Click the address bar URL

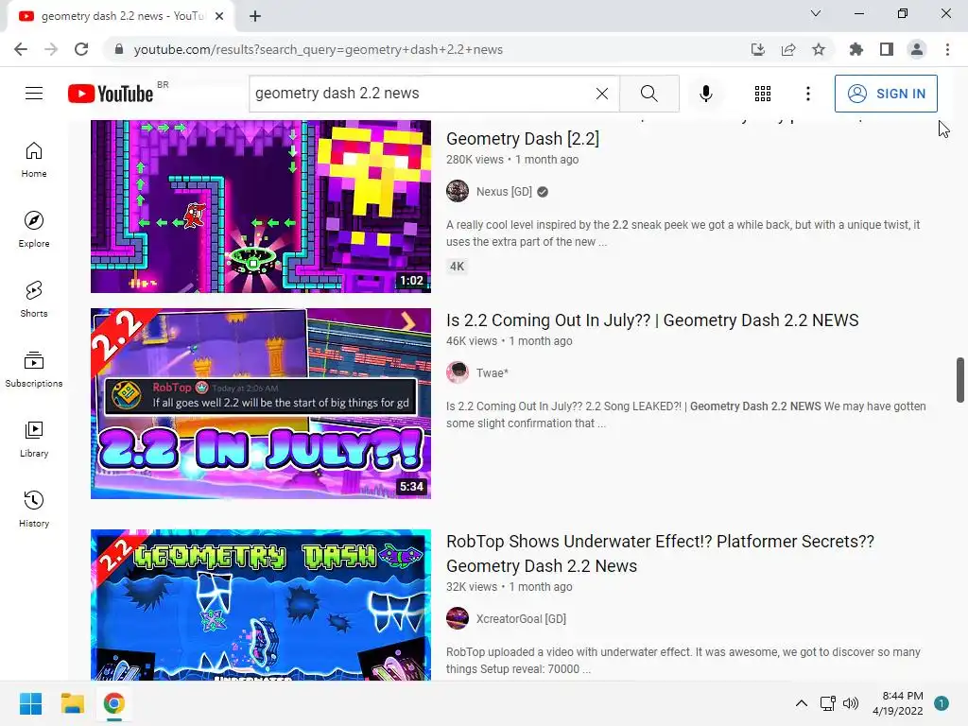point(318,49)
